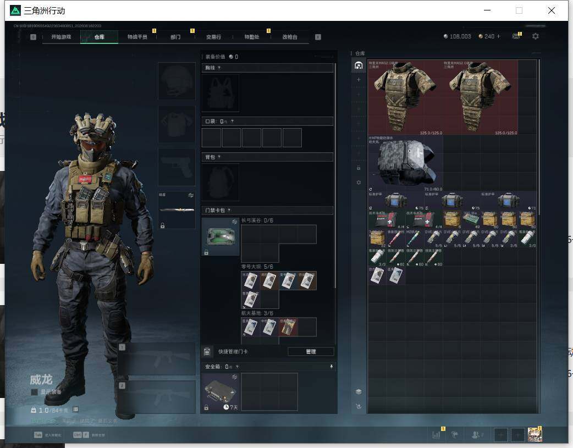Click the pistol equipment slot
This screenshot has width=573, height=448.
click(x=177, y=167)
